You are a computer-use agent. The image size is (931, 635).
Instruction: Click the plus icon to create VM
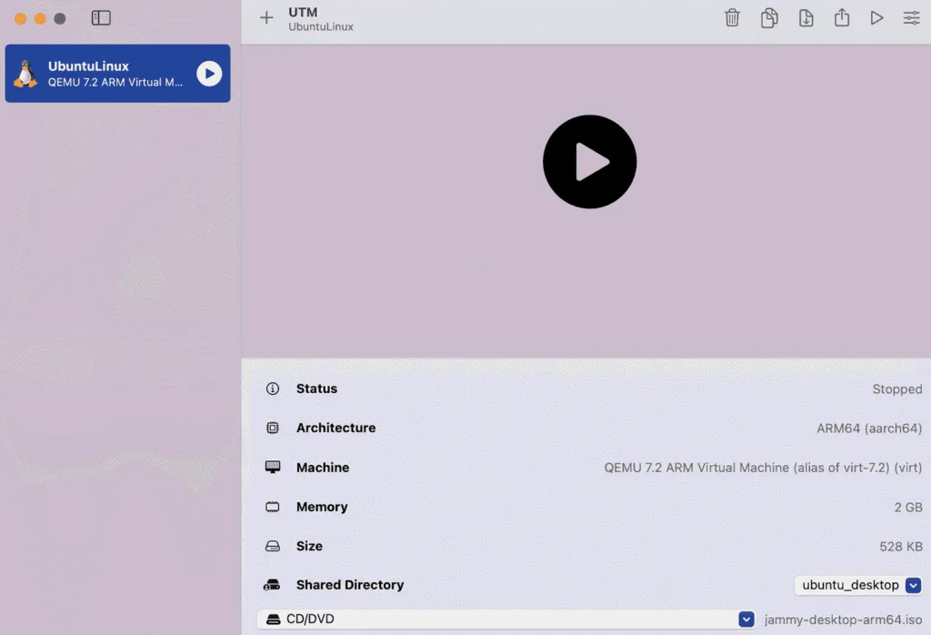coord(266,18)
